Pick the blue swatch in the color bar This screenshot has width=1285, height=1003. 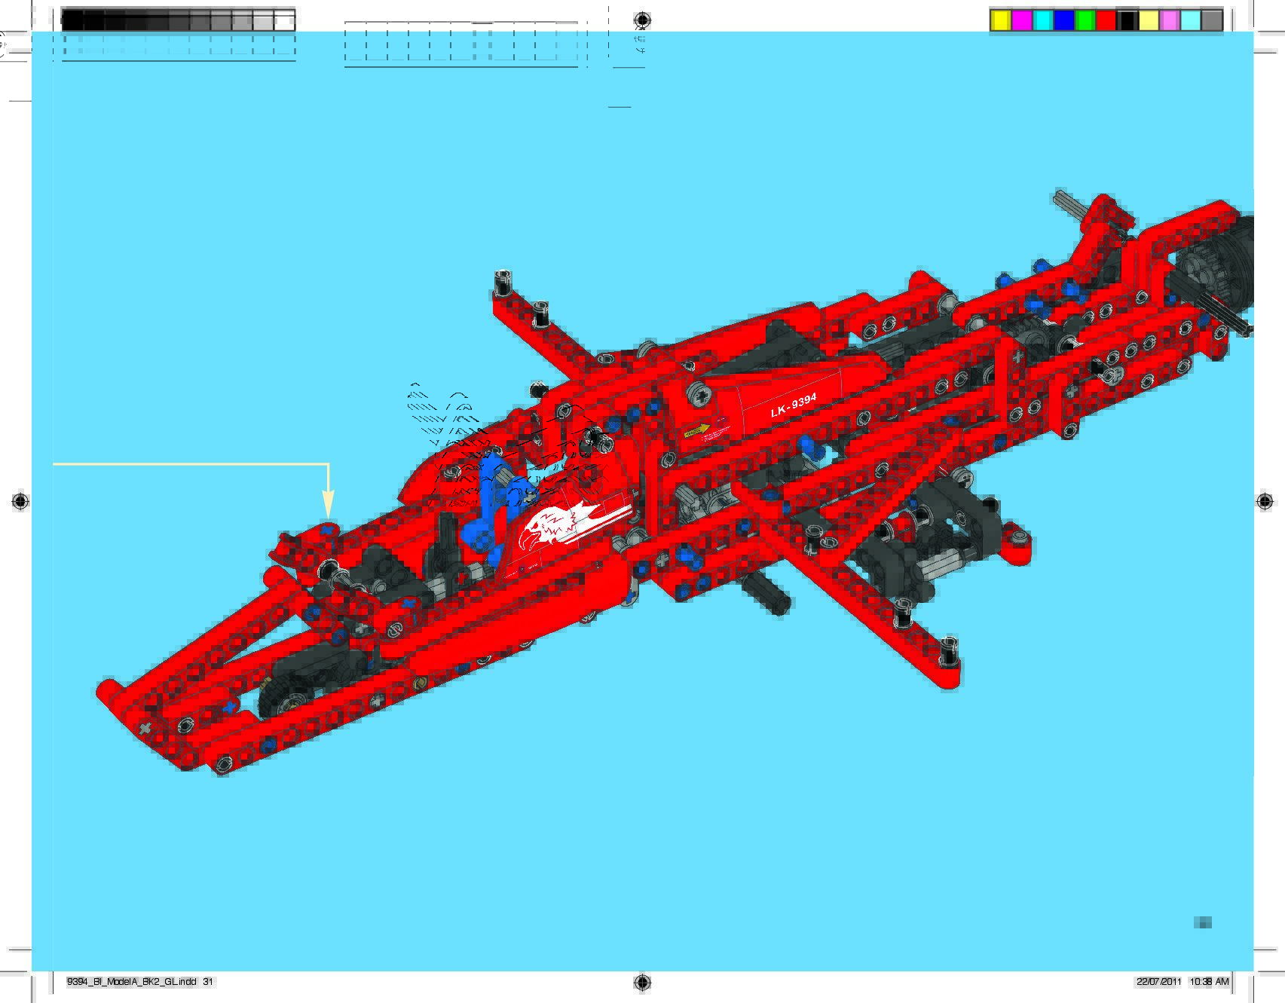click(1063, 20)
